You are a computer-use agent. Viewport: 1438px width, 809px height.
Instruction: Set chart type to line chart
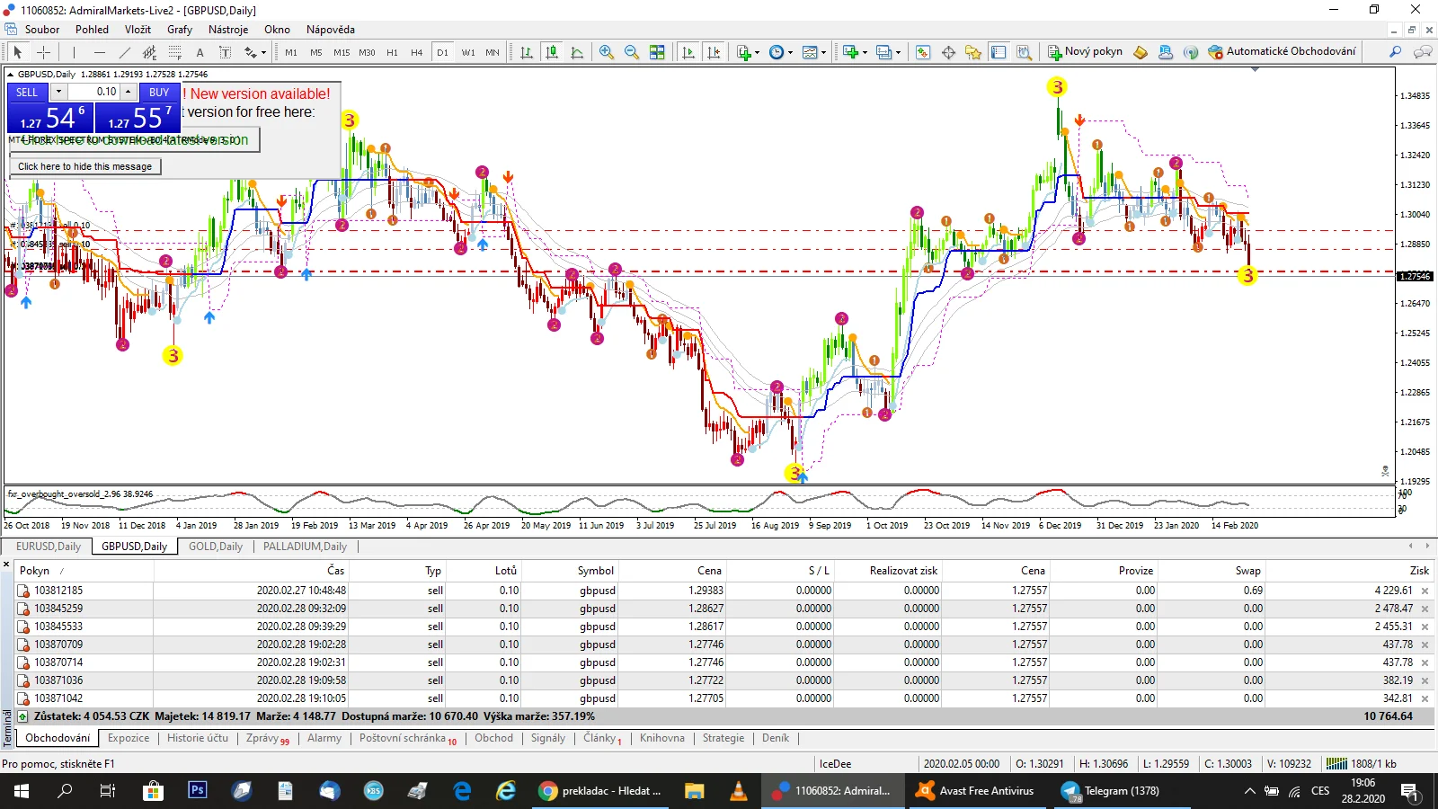(577, 52)
